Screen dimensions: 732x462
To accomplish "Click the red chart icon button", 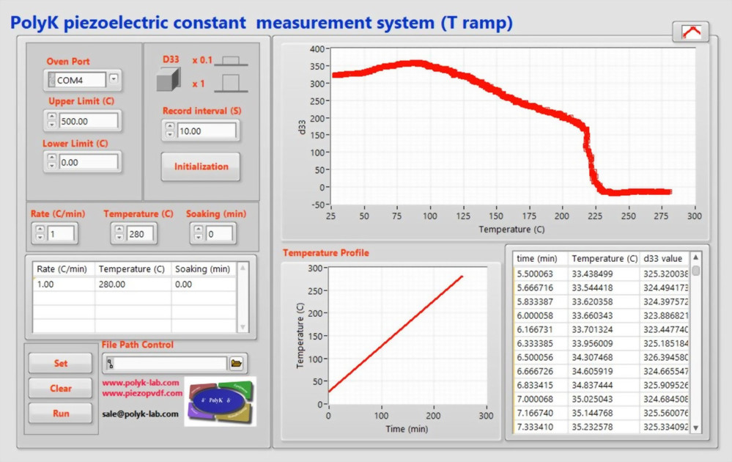I will pos(690,32).
